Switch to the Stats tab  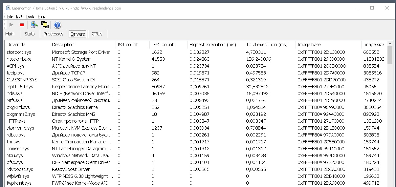pos(30,34)
